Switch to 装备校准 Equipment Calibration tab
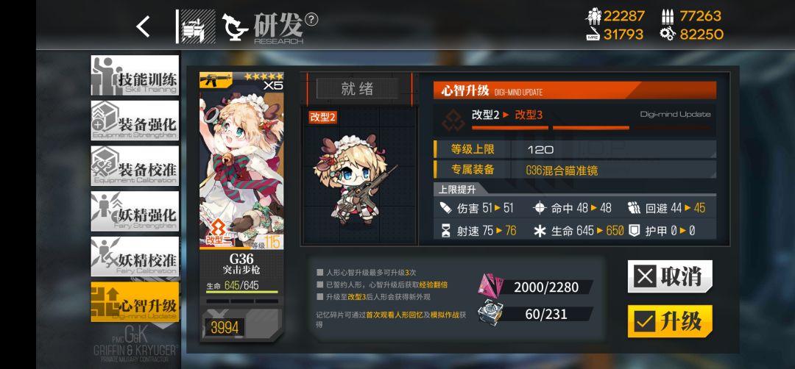The image size is (795, 369). coord(135,165)
